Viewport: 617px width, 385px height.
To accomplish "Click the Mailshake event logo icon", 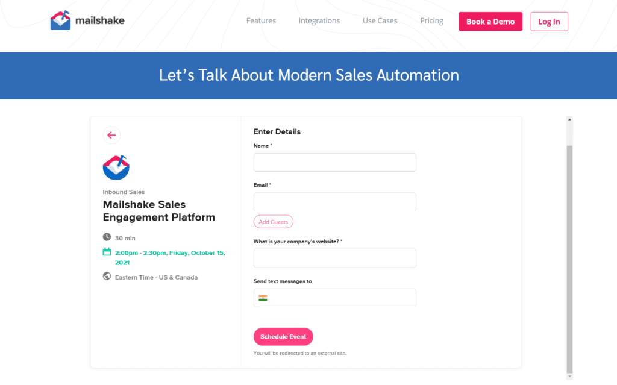I will pos(116,167).
